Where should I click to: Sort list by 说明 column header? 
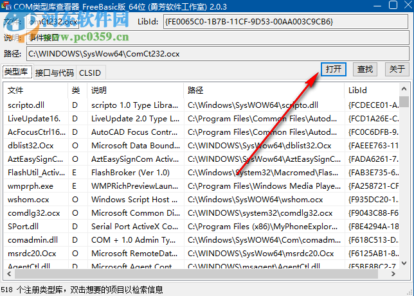(135, 91)
